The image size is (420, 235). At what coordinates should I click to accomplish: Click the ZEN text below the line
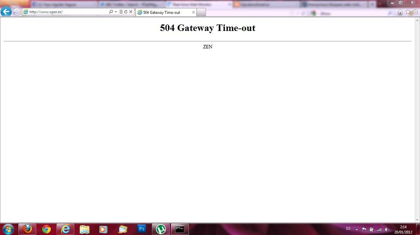207,47
